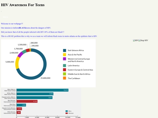Click the Latin America teal swatch
This screenshot has height=118, width=158.
pyautogui.click(x=64, y=66)
